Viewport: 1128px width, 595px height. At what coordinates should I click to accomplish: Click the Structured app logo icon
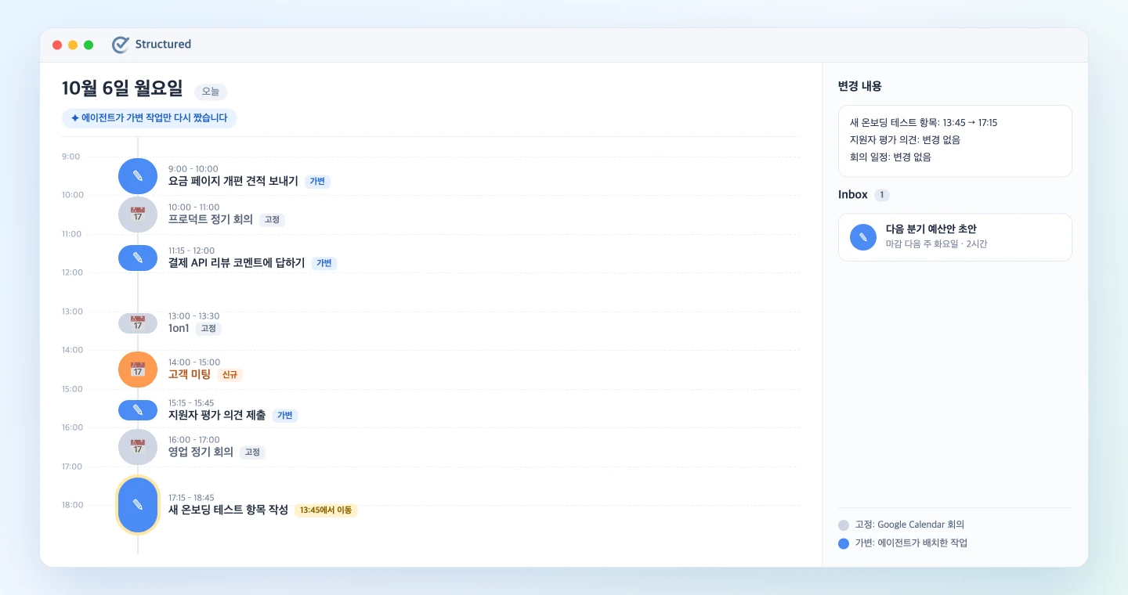tap(120, 45)
